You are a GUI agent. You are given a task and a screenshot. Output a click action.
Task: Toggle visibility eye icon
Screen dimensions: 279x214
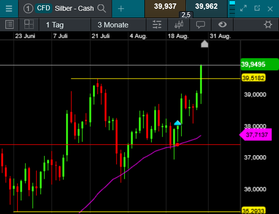click(222, 24)
